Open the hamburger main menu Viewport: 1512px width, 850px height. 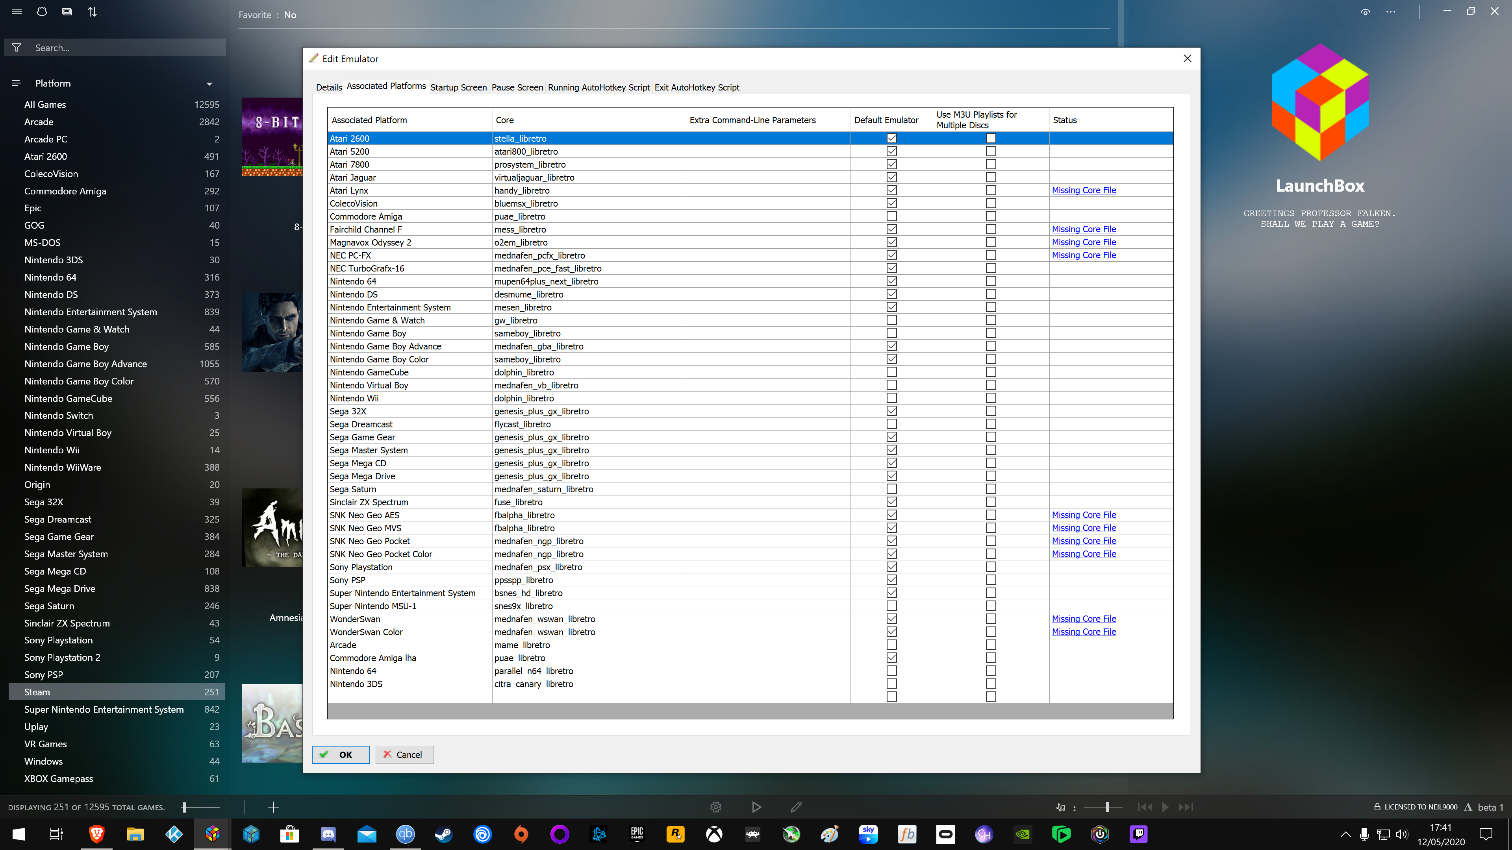(x=17, y=12)
